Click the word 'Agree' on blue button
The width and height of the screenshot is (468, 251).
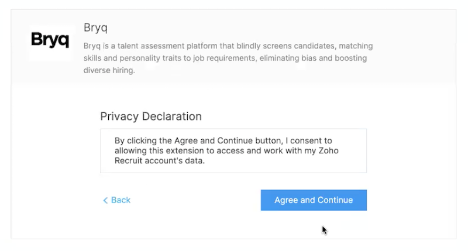coord(286,200)
